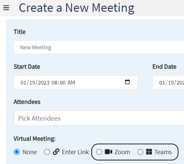Click the Create a New Meeting heading
This screenshot has height=164, width=184.
click(x=77, y=8)
